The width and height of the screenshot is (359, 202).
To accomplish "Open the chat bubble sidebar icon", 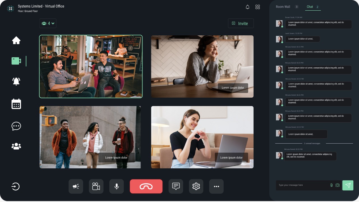I will click(16, 126).
